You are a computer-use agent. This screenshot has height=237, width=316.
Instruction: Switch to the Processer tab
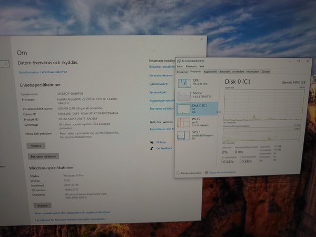(182, 71)
